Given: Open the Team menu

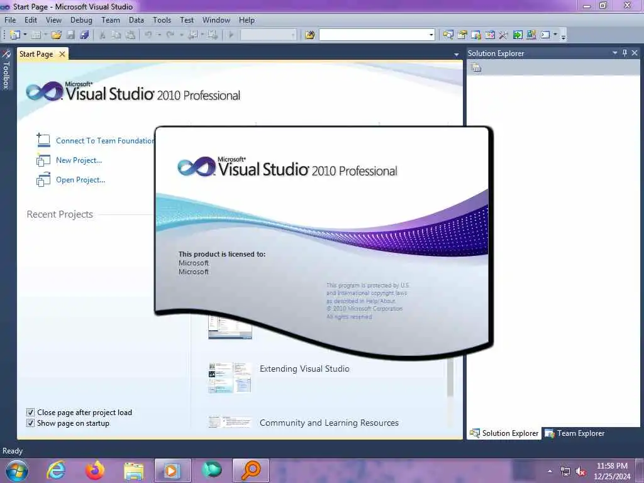Looking at the screenshot, I should coord(111,19).
